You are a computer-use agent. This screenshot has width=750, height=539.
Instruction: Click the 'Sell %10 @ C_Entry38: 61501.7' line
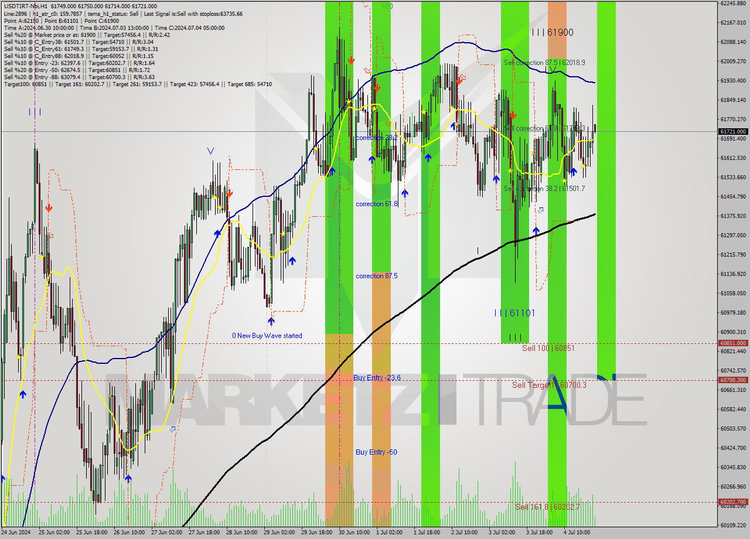79,42
